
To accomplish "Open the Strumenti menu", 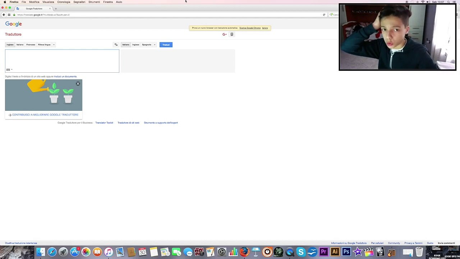I will 94,2.
